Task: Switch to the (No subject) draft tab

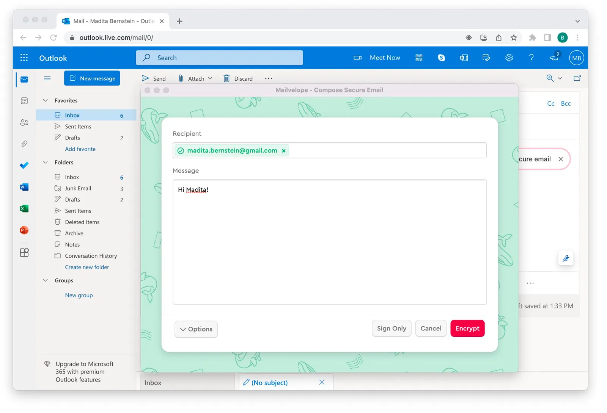Action: (270, 382)
